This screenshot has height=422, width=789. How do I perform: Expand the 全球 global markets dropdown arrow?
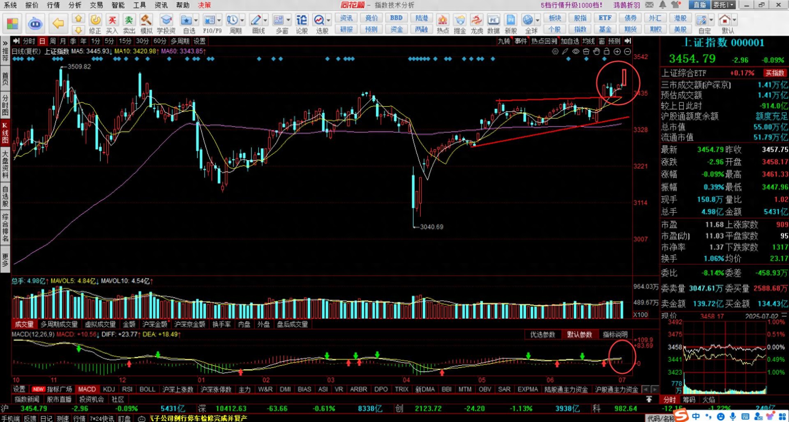[x=537, y=20]
